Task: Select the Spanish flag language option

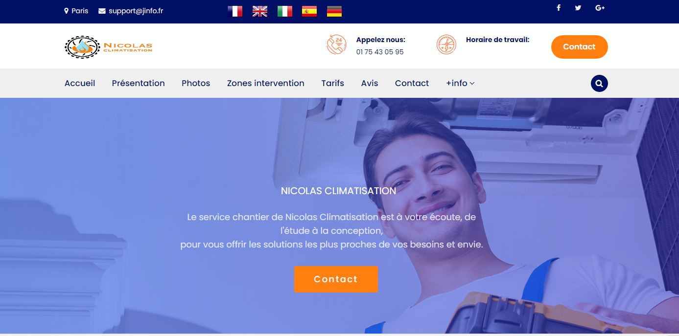Action: 309,11
